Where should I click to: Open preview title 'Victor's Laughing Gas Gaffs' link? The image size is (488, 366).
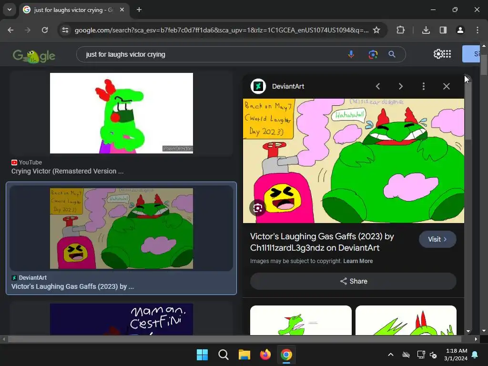click(322, 242)
